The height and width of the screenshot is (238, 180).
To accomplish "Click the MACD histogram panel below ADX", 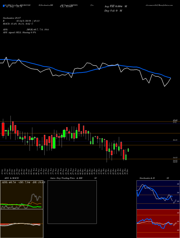I will 22,224.
